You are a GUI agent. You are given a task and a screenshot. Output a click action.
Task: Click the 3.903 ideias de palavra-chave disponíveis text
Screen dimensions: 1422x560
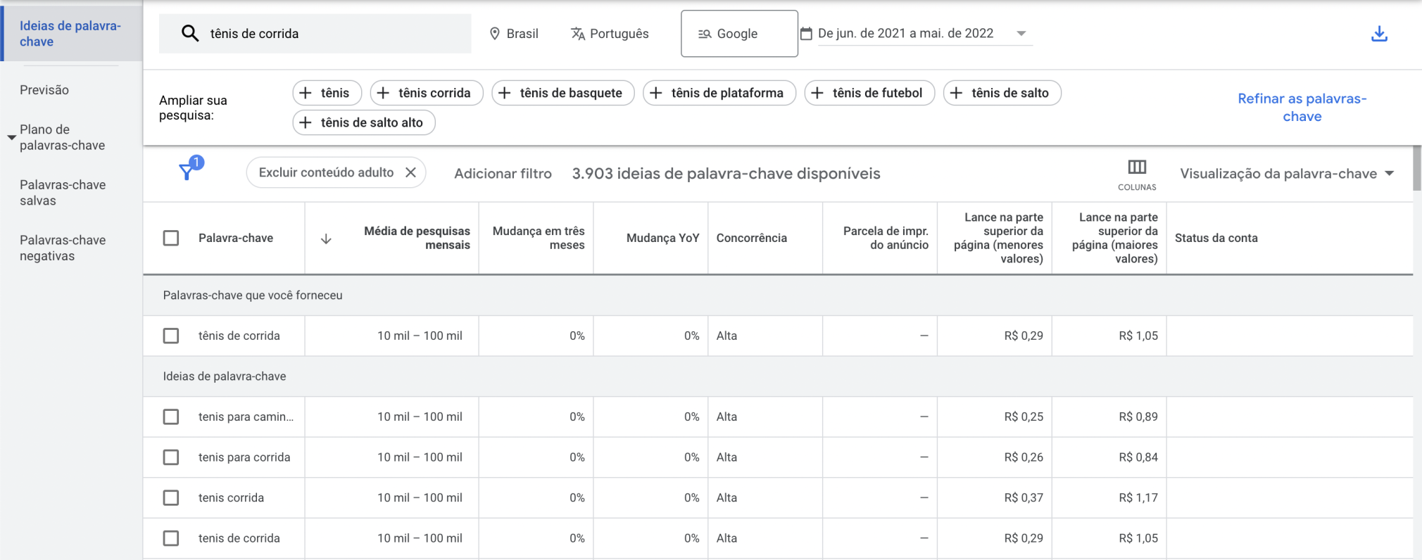click(726, 174)
